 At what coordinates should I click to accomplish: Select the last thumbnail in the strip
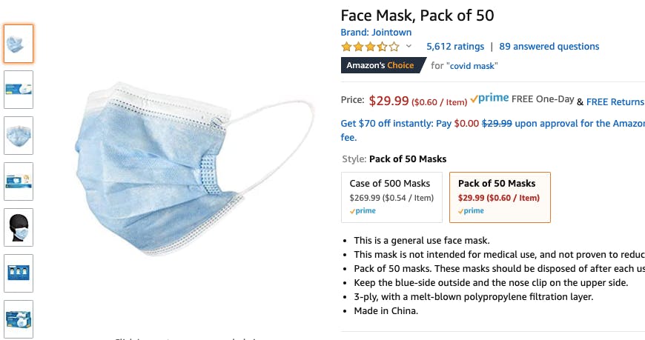click(x=19, y=319)
